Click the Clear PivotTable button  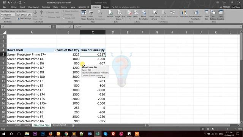[x=129, y=15]
